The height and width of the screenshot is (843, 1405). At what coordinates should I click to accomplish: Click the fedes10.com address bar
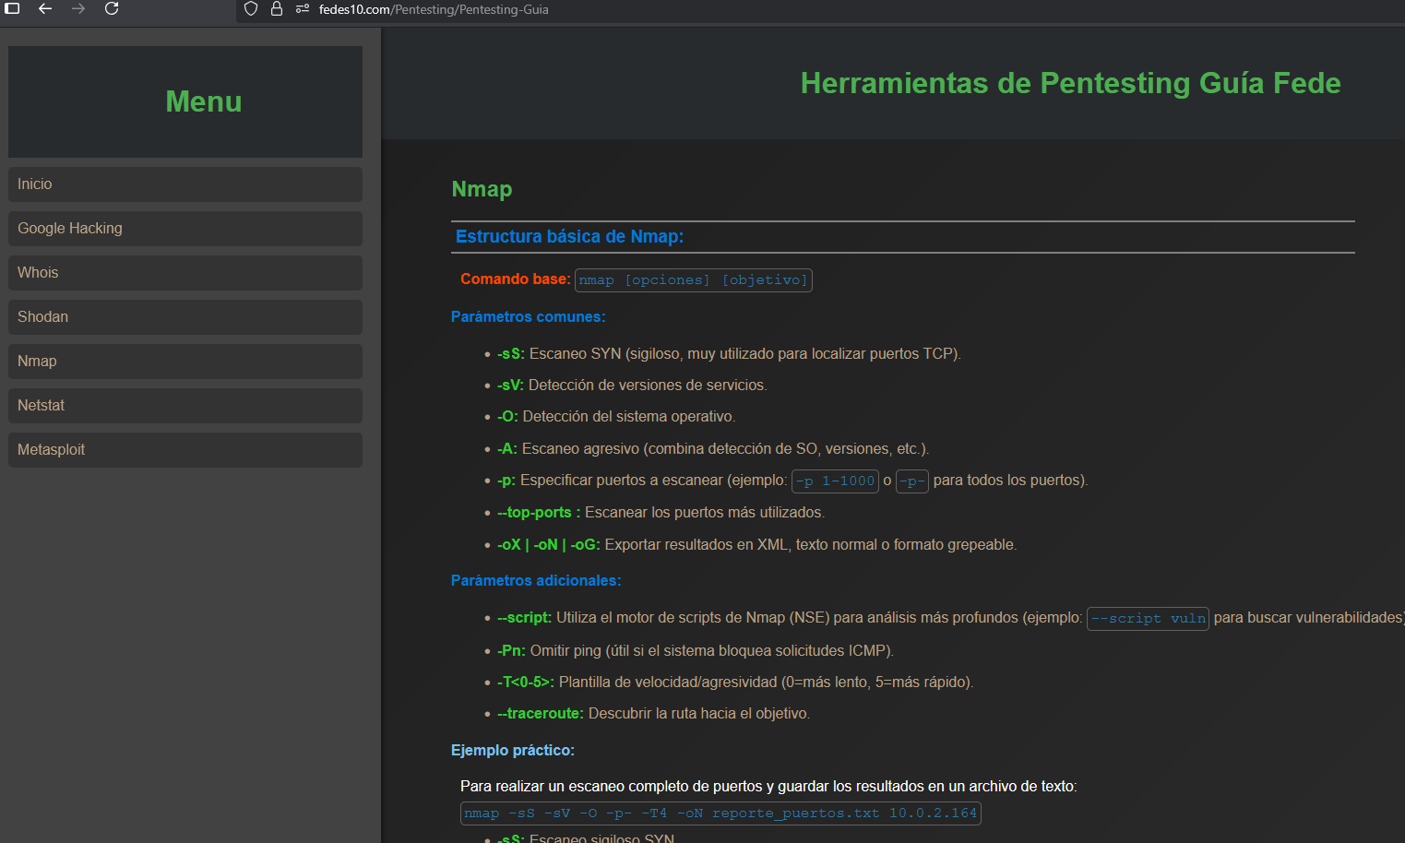tap(432, 9)
